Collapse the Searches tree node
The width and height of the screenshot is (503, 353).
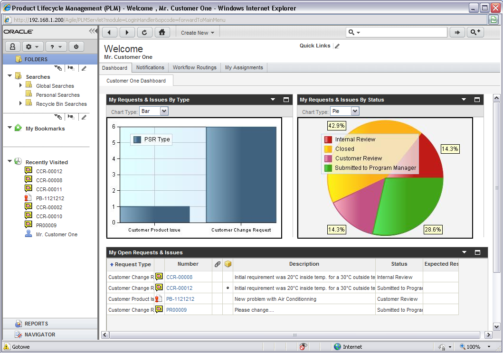click(9, 76)
